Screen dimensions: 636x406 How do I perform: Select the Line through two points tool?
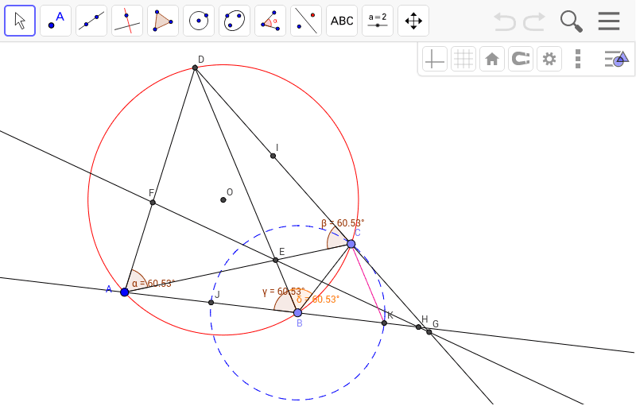(x=91, y=21)
